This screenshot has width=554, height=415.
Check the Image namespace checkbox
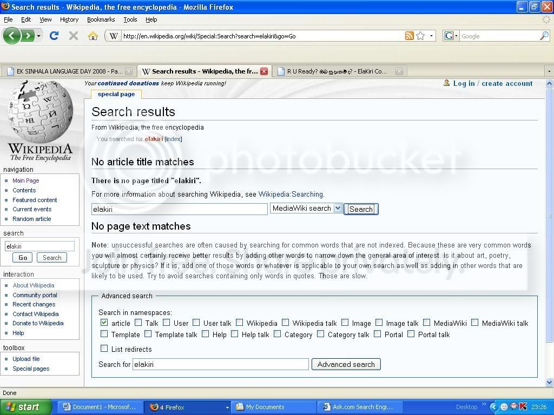(345, 322)
